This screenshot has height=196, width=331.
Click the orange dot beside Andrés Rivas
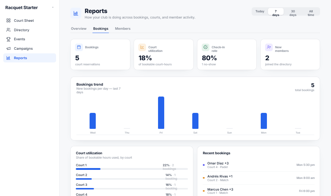pos(204,178)
